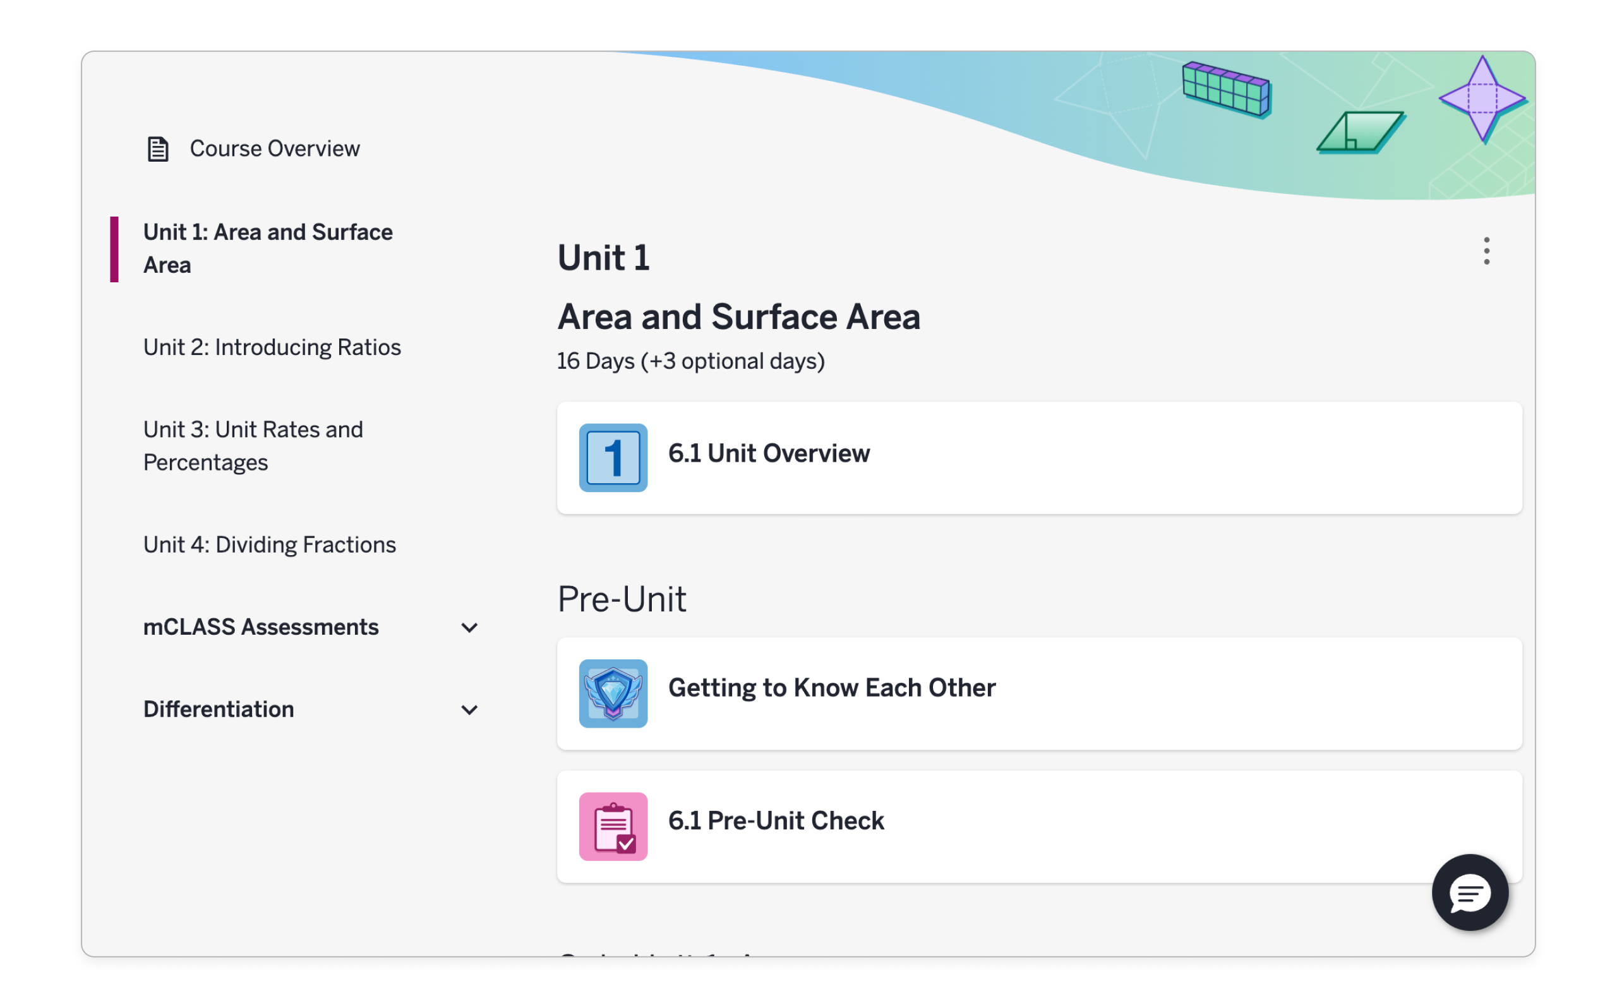Click the 16 Days duration text
Viewport: 1617px width, 1008px height.
[x=690, y=361]
